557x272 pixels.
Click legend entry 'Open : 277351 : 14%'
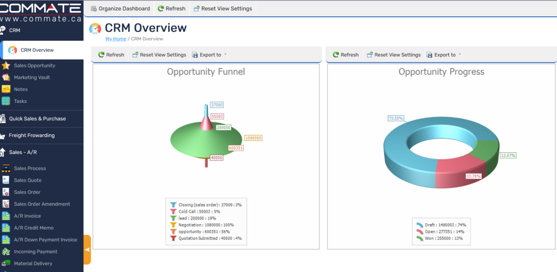point(441,232)
